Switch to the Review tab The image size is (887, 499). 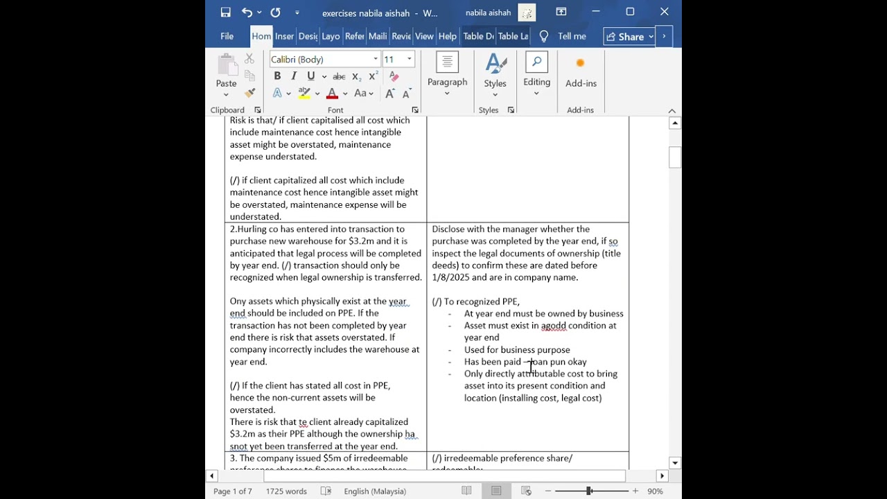401,36
